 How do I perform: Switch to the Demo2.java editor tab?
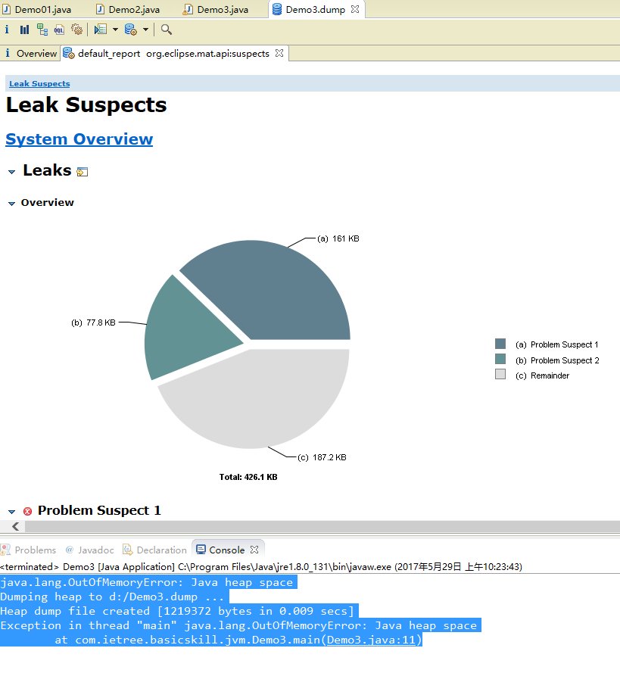133,9
